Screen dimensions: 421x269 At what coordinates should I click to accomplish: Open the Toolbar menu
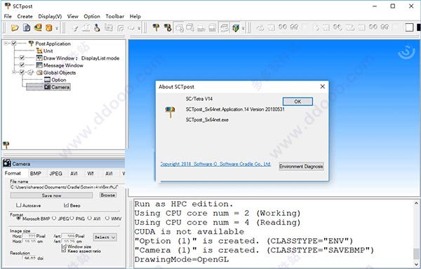[114, 16]
